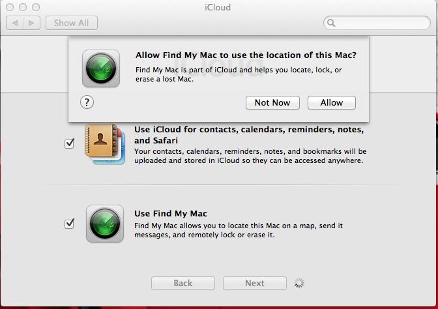Uncheck Use iCloud for contacts checkbox
Viewport: 438px width, 309px height.
69,143
